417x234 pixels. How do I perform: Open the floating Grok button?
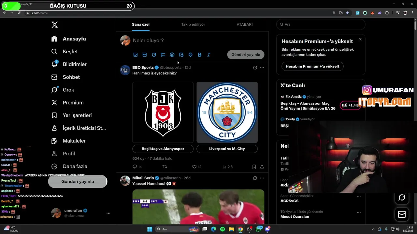pos(402,197)
